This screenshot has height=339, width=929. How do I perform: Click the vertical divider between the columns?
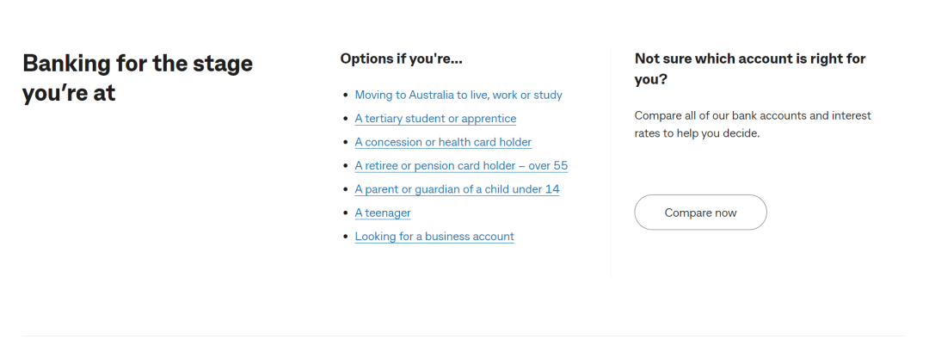pyautogui.click(x=610, y=163)
